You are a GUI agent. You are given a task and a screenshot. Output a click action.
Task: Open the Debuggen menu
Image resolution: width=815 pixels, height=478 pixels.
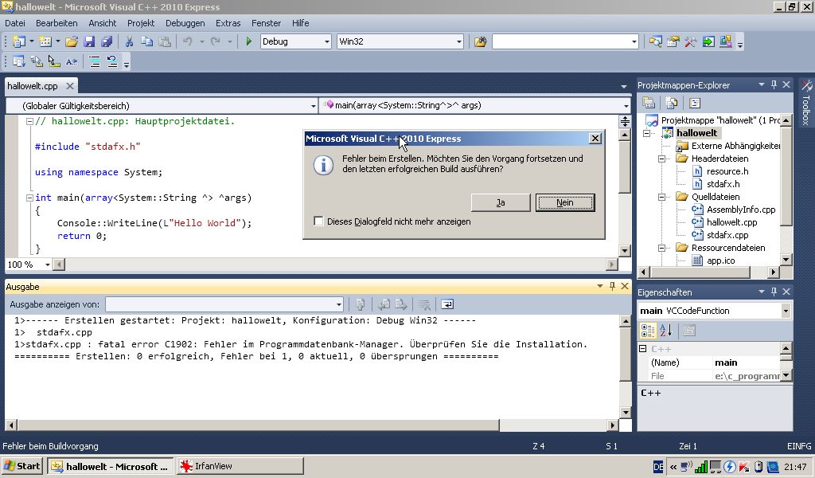pyautogui.click(x=185, y=23)
